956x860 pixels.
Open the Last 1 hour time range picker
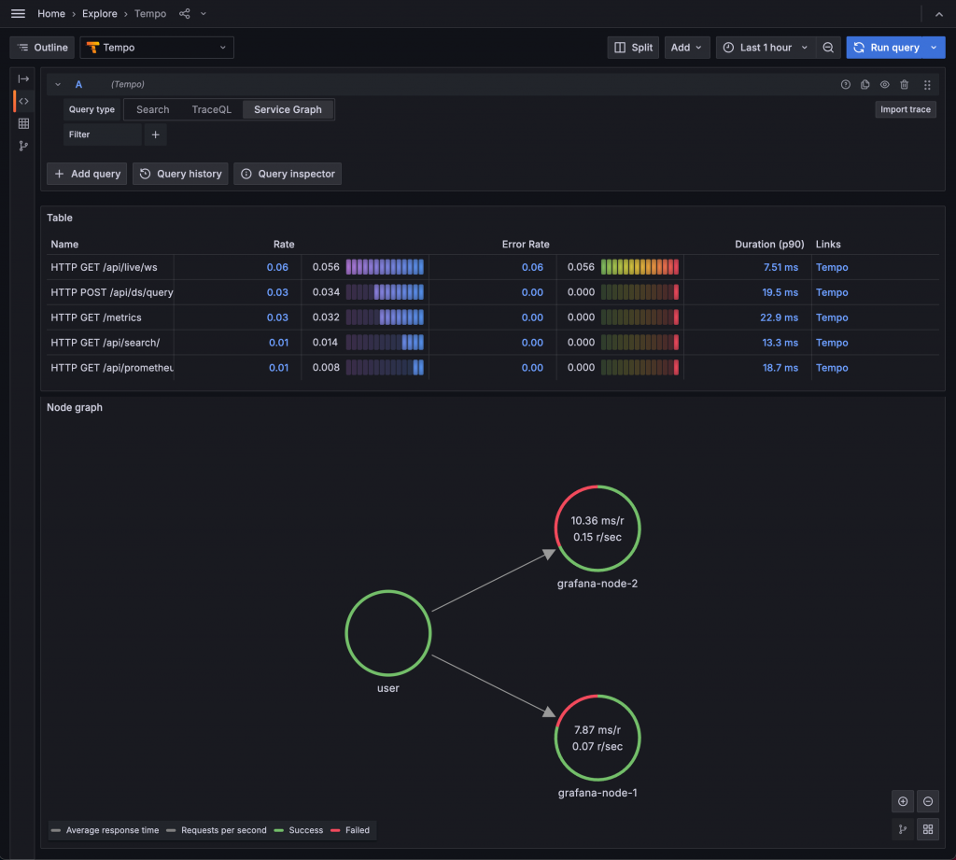pos(766,48)
